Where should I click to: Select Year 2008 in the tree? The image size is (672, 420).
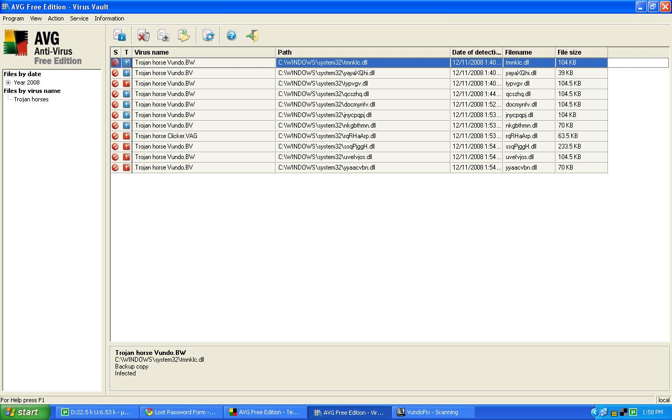point(26,82)
